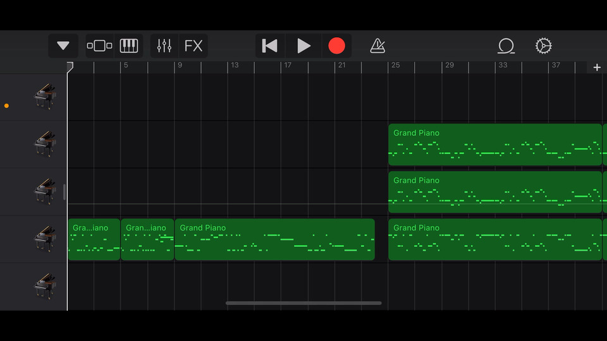Tap the home indicator bar
The image size is (607, 341).
(303, 303)
